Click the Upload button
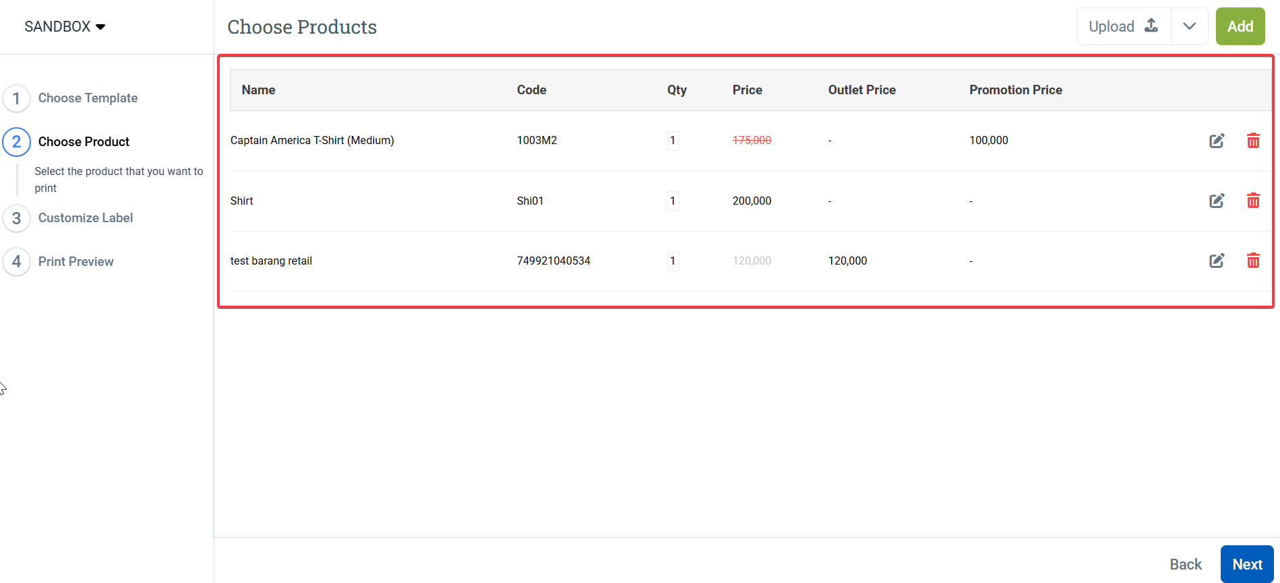 1123,26
